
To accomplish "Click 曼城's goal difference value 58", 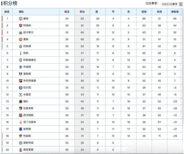I will coord(175,18).
